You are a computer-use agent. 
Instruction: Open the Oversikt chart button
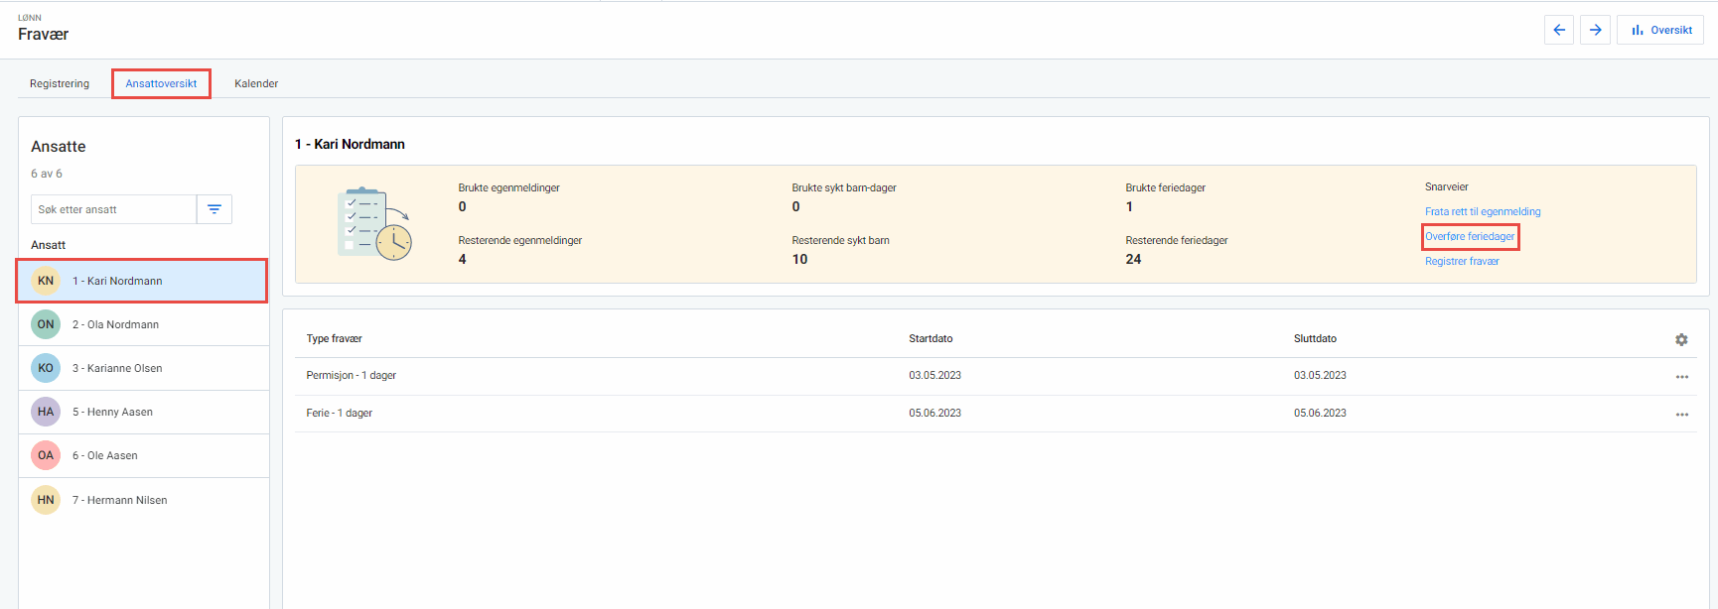[1660, 30]
